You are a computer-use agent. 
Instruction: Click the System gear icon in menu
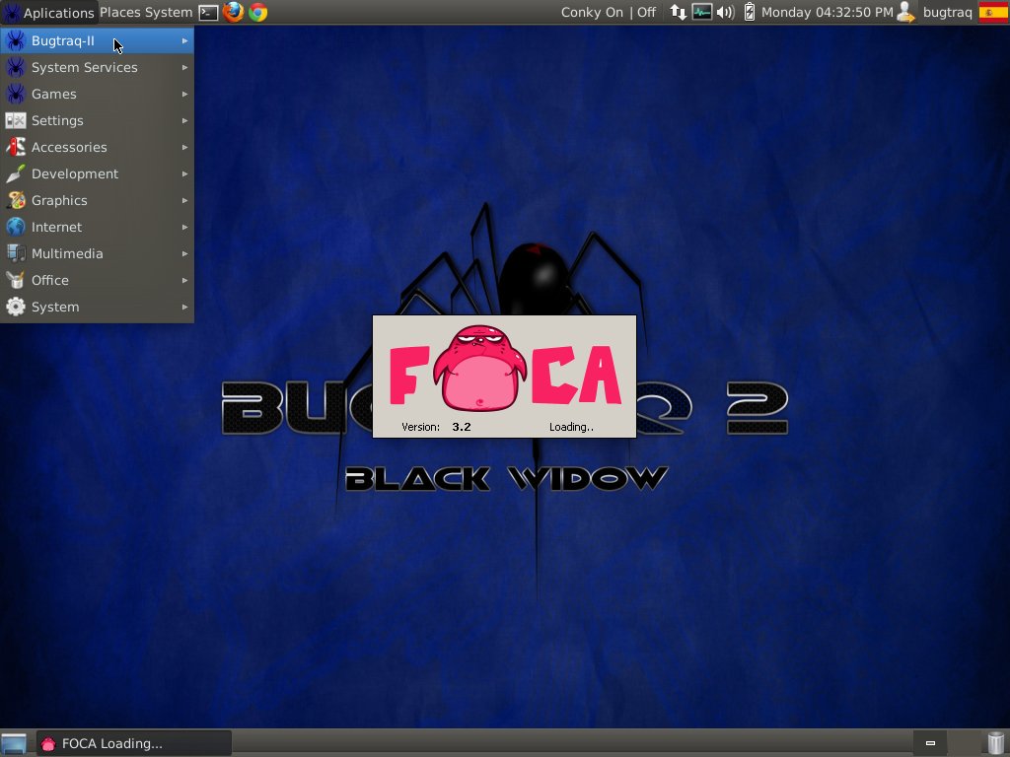(x=16, y=307)
